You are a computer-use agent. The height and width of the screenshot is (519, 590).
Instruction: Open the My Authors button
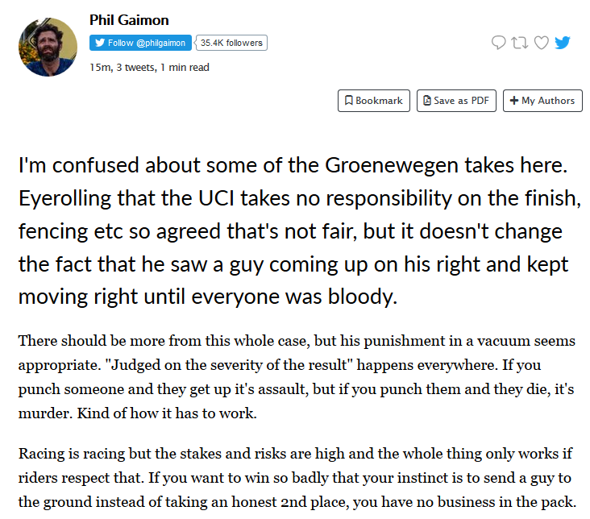542,101
